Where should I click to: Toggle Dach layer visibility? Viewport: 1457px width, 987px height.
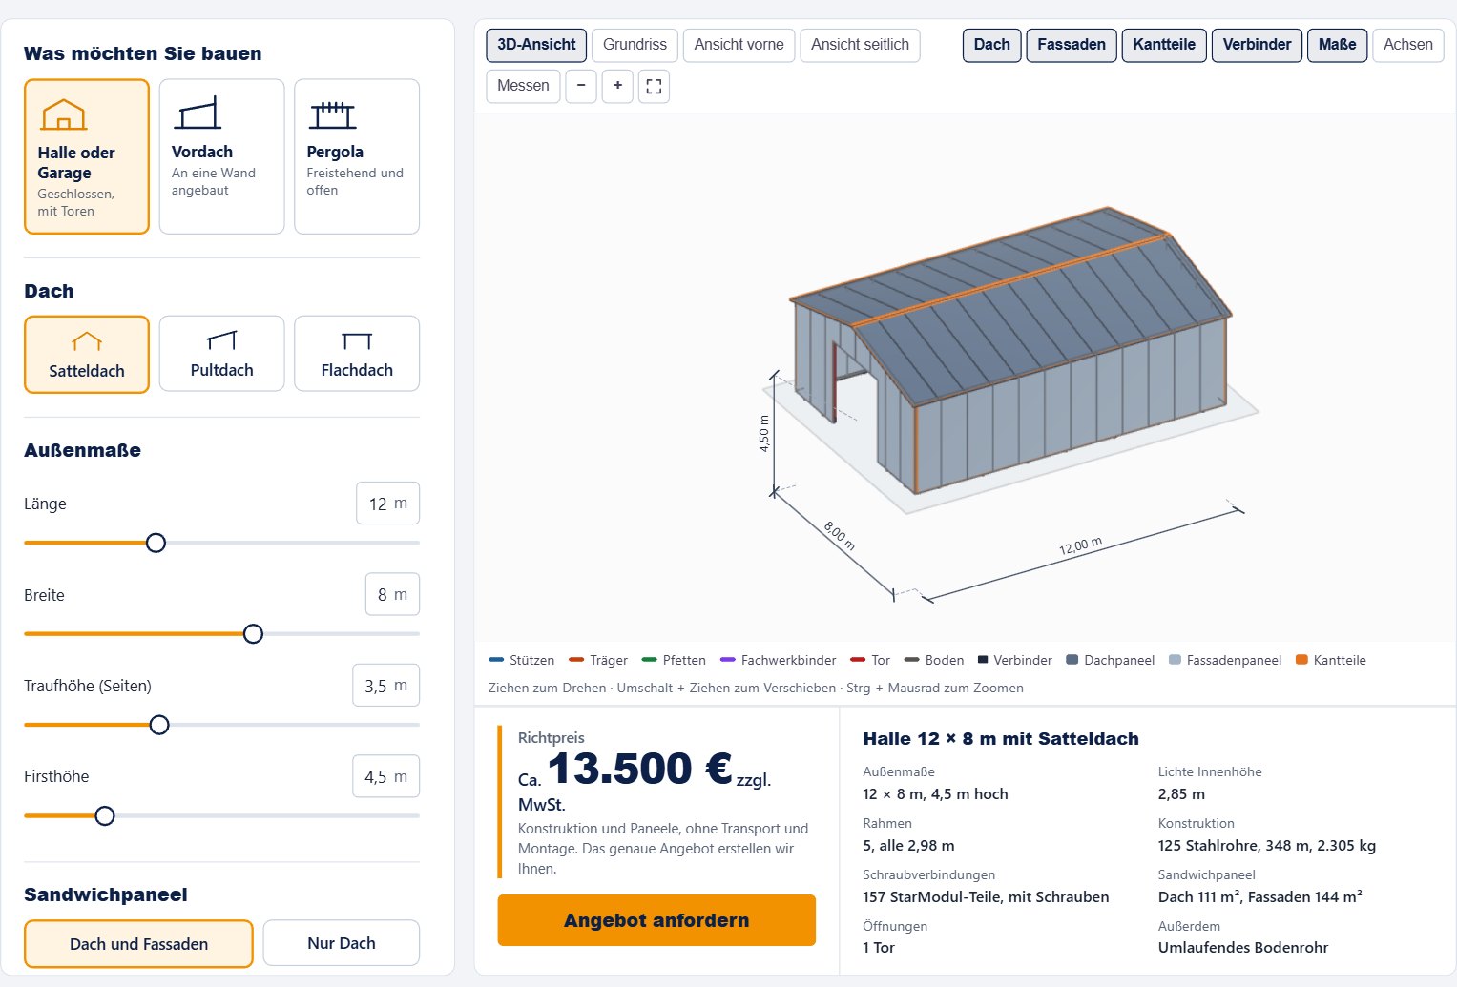point(992,45)
